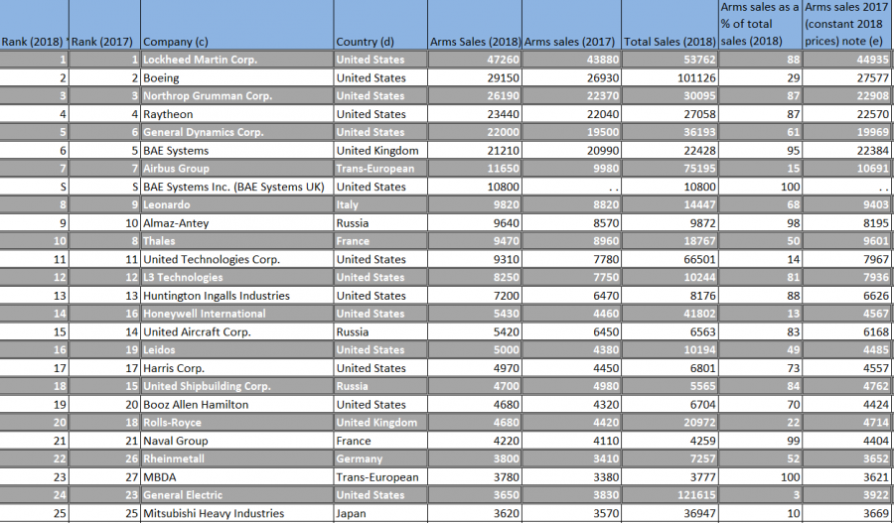
Task: Click Trans-European cell in MBDA row
Action: pyautogui.click(x=380, y=476)
